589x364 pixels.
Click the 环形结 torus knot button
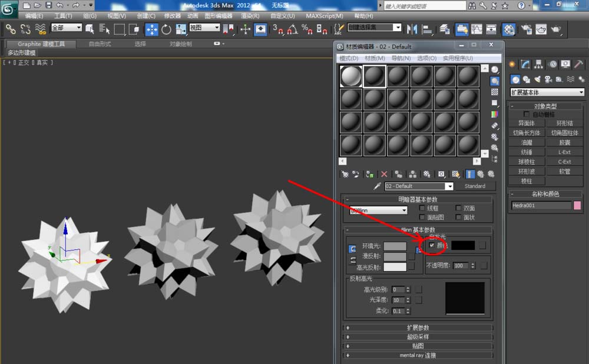(x=564, y=123)
